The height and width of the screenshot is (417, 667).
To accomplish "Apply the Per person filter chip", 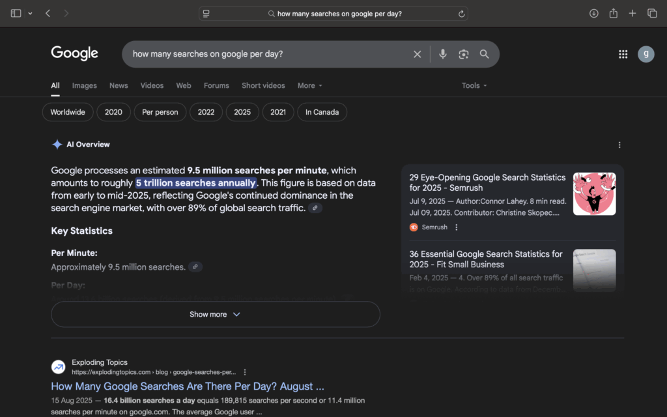I will 160,112.
